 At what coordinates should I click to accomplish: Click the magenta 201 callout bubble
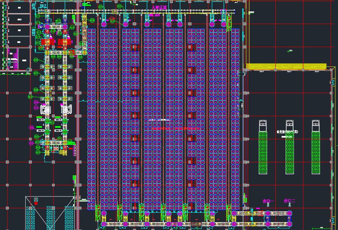[31, 143]
